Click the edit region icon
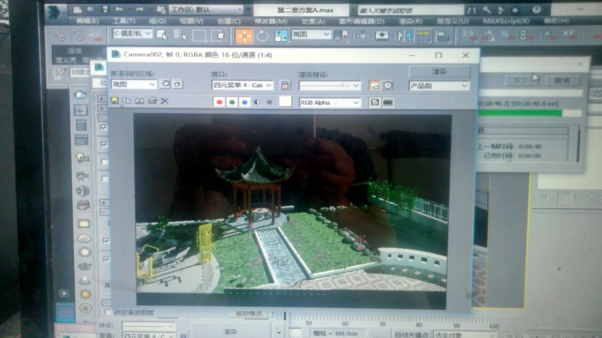 [165, 84]
